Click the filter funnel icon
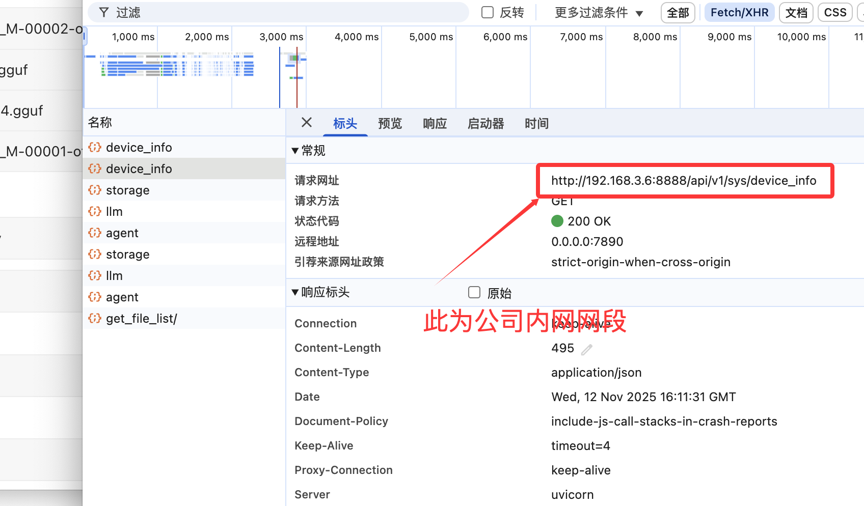This screenshot has height=506, width=864. coord(104,12)
